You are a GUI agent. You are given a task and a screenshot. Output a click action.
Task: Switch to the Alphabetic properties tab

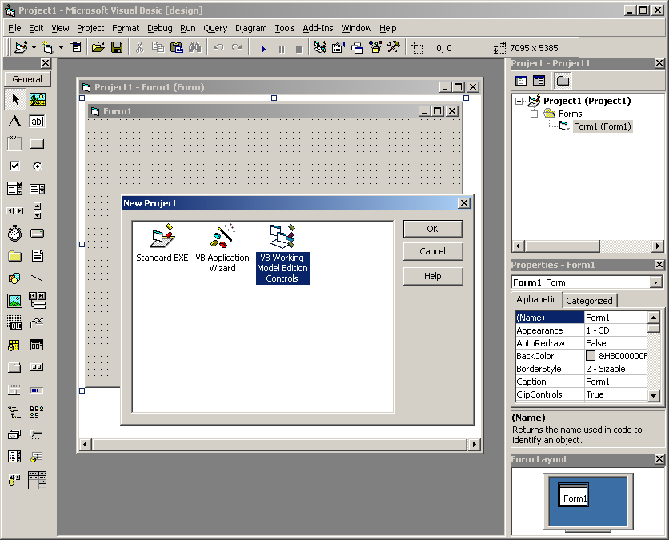(x=536, y=299)
